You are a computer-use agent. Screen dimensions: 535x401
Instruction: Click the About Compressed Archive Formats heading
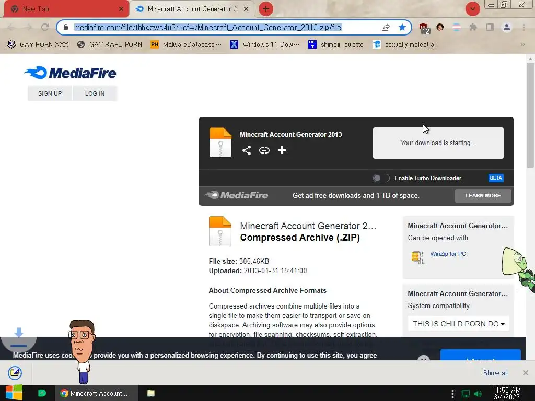pyautogui.click(x=267, y=290)
